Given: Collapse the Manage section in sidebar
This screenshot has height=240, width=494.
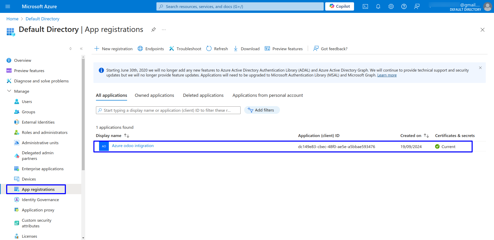Looking at the screenshot, I should pyautogui.click(x=9, y=91).
